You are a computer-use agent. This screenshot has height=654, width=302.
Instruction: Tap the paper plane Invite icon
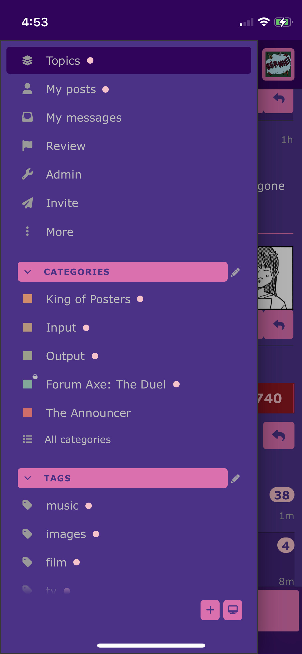point(27,203)
